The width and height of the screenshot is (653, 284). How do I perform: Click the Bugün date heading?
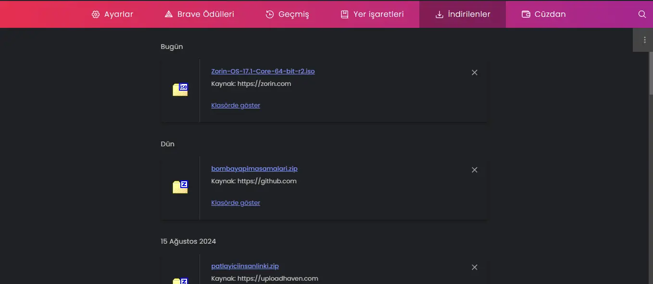coord(172,47)
